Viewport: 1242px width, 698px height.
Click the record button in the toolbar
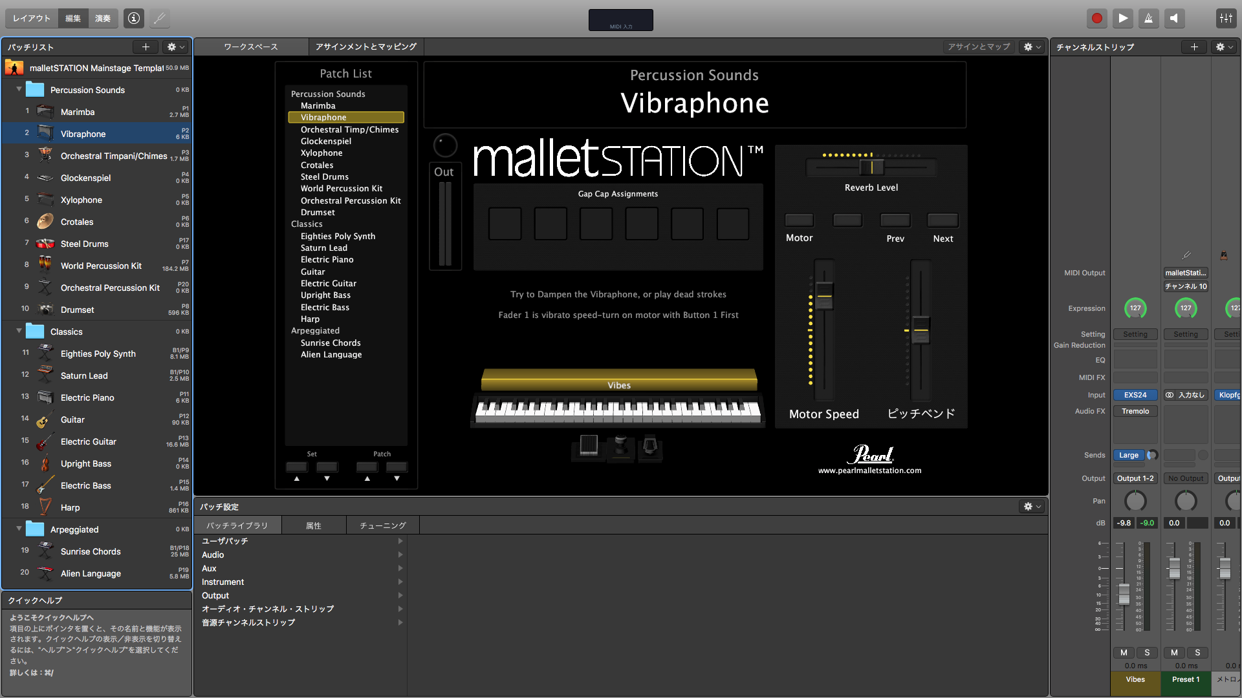pos(1097,18)
